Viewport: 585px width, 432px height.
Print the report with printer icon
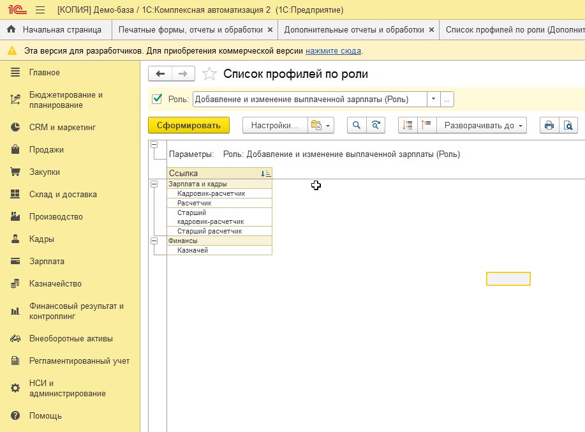[549, 125]
